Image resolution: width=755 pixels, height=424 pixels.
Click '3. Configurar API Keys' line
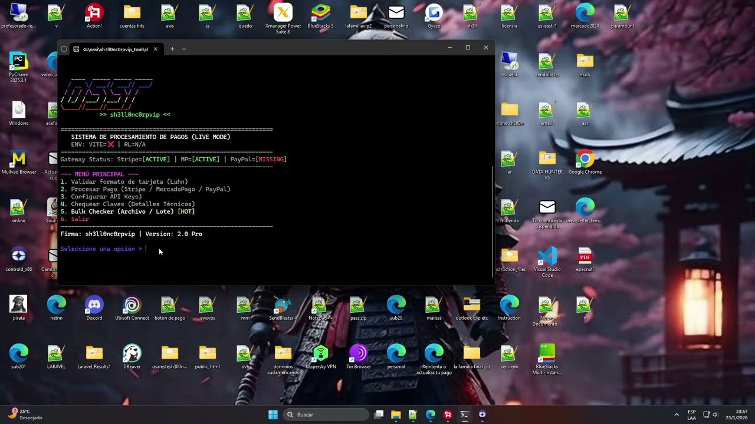[x=101, y=197]
